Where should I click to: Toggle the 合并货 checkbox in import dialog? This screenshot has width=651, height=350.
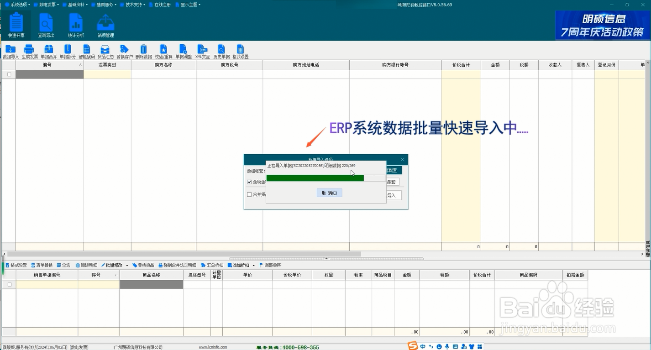point(249,194)
